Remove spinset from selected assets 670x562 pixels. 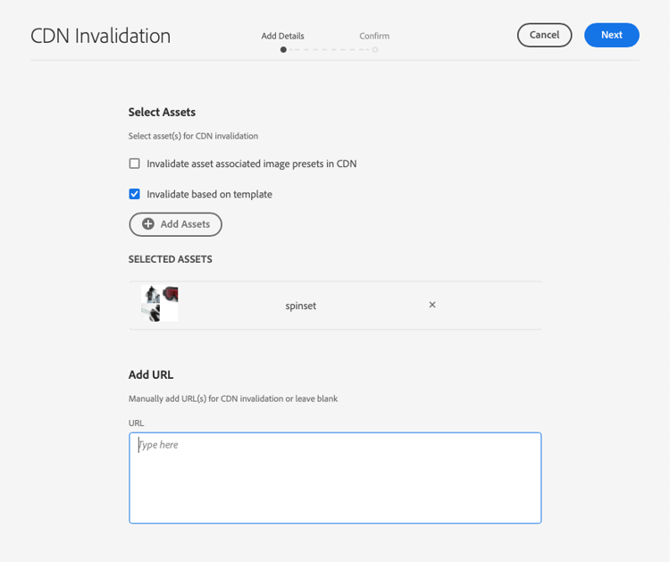(432, 305)
